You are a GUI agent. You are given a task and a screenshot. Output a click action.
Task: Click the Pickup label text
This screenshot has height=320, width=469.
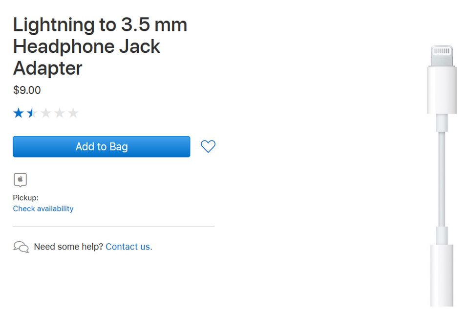pyautogui.click(x=25, y=198)
